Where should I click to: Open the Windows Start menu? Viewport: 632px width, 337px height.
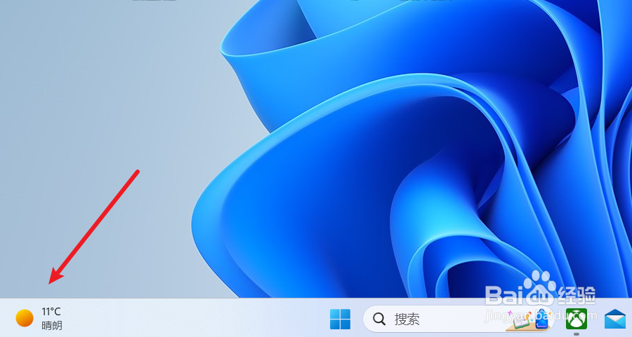pyautogui.click(x=340, y=319)
